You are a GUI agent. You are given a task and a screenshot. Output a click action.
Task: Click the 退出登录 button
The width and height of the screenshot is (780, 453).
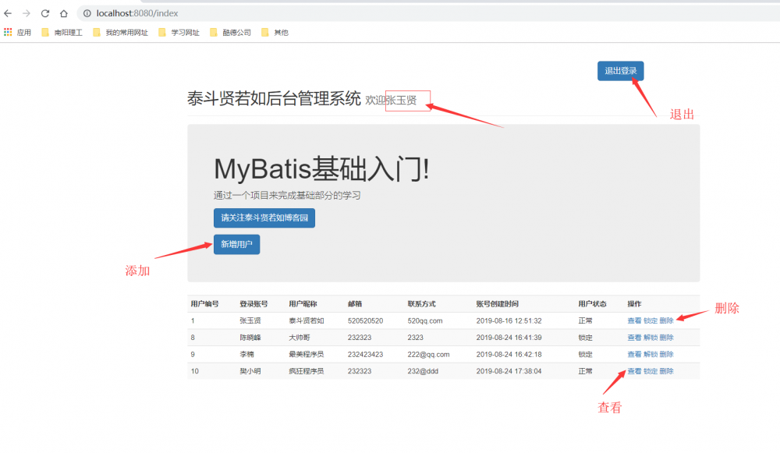click(x=620, y=71)
